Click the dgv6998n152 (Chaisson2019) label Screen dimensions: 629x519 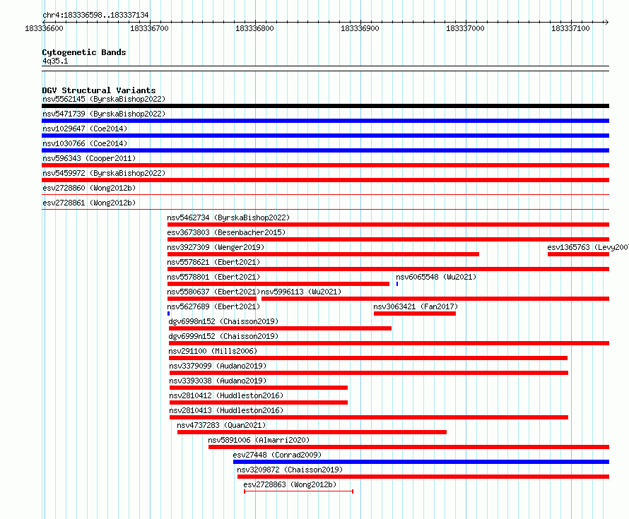(223, 321)
